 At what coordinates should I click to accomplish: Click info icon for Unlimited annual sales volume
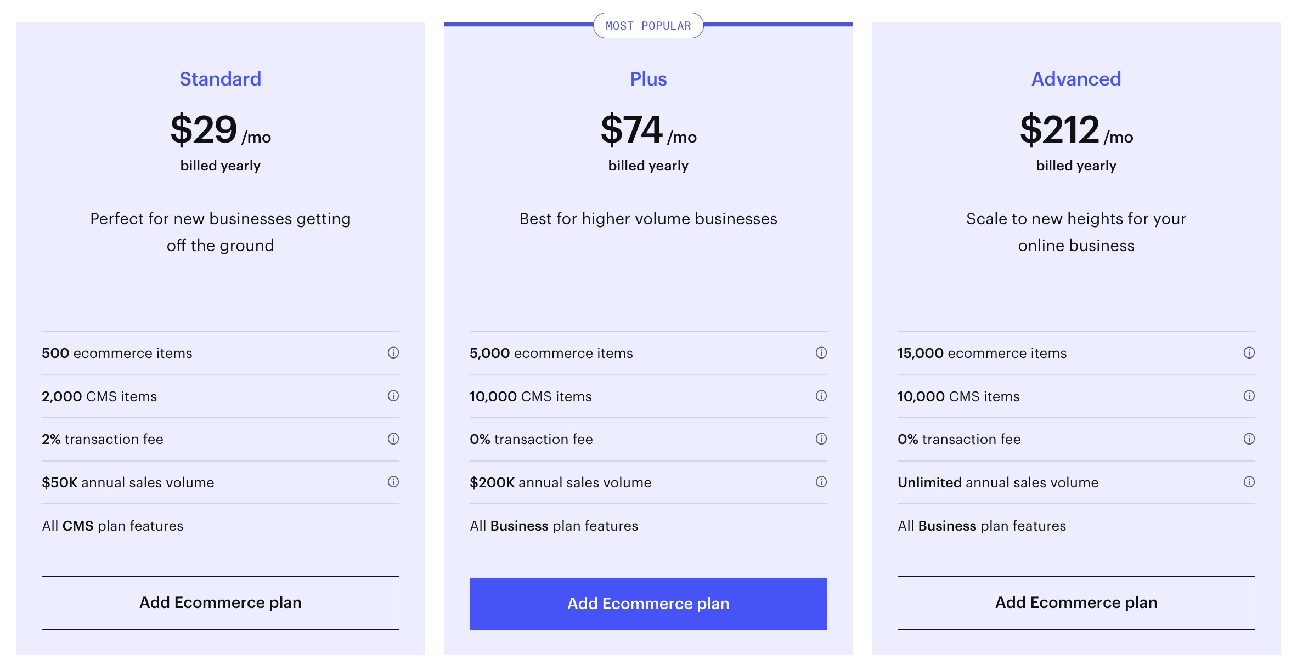coord(1249,482)
